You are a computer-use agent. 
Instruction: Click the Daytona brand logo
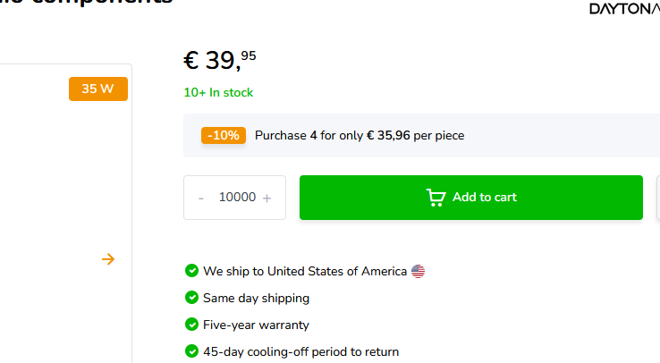[x=623, y=9]
